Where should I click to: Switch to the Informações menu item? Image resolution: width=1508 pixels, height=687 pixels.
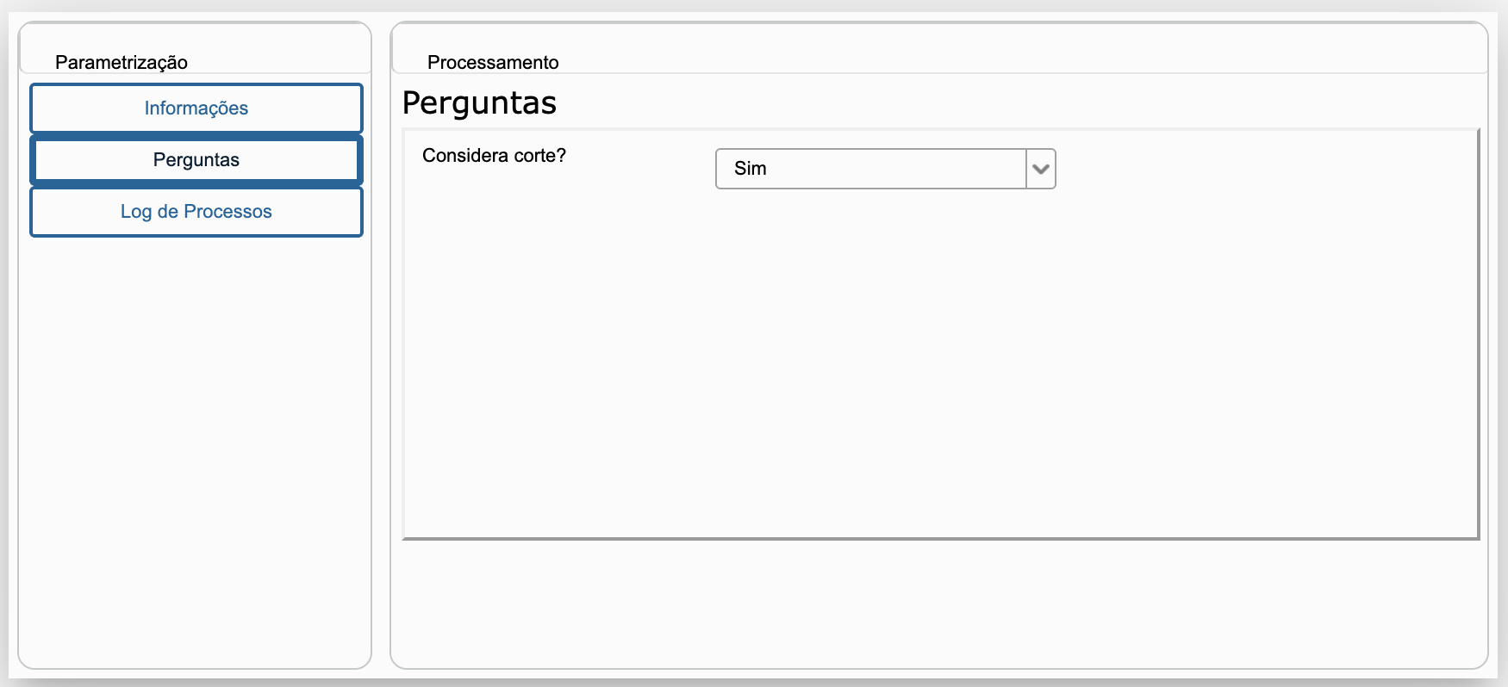click(x=196, y=108)
